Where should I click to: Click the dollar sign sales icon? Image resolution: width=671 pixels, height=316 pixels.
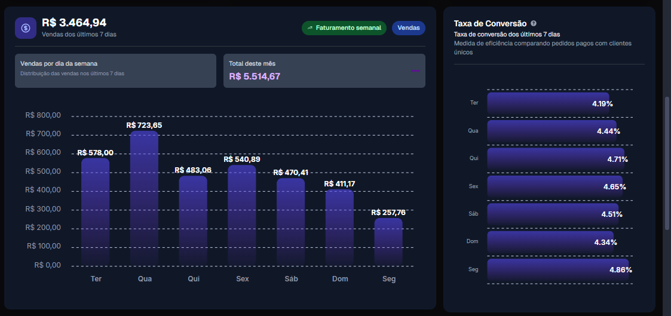pos(26,28)
